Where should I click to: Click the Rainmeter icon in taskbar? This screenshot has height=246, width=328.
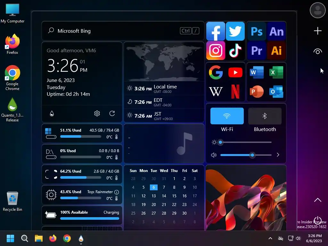[x=81, y=238]
